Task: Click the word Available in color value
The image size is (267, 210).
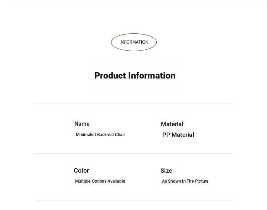Action: tap(116, 181)
